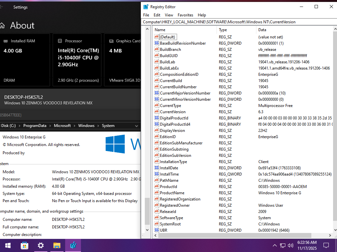Select the CurrentVersion value name

(x=172, y=112)
